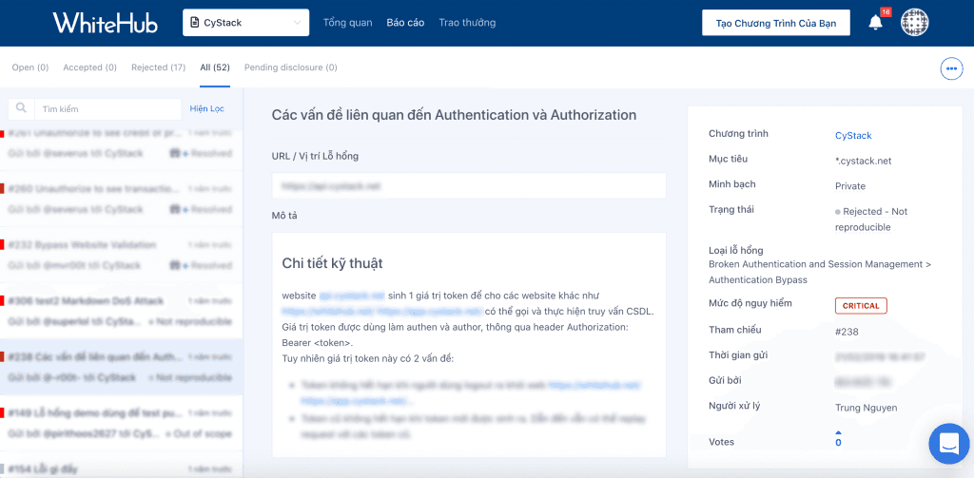Open the Báo cáo menu item
Image resolution: width=974 pixels, height=478 pixels.
pos(405,23)
